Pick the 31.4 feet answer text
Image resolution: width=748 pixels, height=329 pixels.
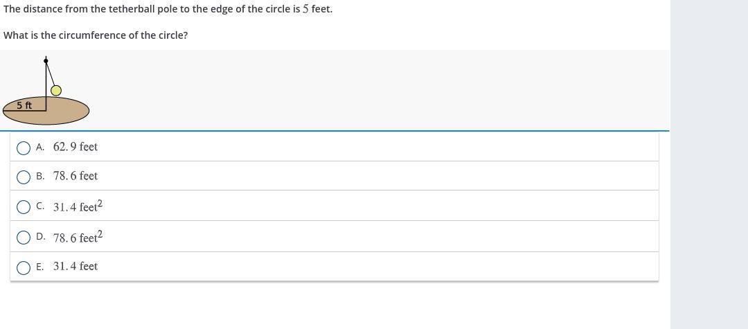75,266
